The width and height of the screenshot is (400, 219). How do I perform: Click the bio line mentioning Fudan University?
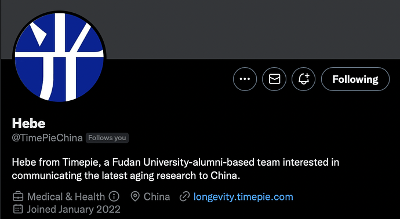coord(176,162)
